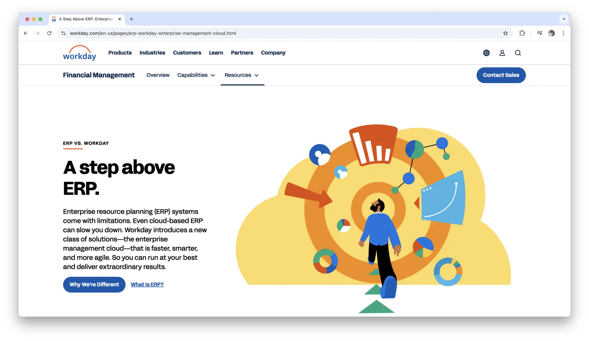The image size is (589, 341).
Task: Select the A Step Above ERP browser tab
Action: [x=87, y=19]
